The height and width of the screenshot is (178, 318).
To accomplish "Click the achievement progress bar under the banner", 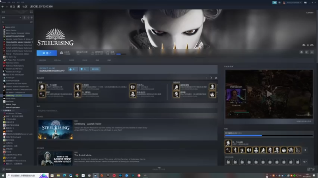I will pos(121,54).
